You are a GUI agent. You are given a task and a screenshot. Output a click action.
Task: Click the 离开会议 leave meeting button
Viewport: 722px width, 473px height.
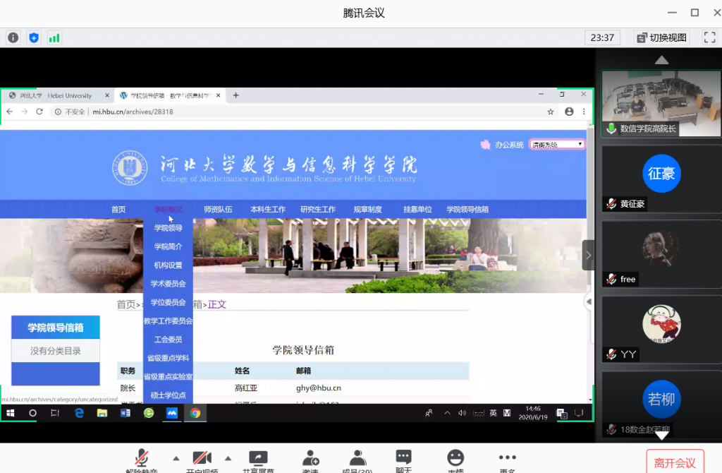click(x=675, y=462)
